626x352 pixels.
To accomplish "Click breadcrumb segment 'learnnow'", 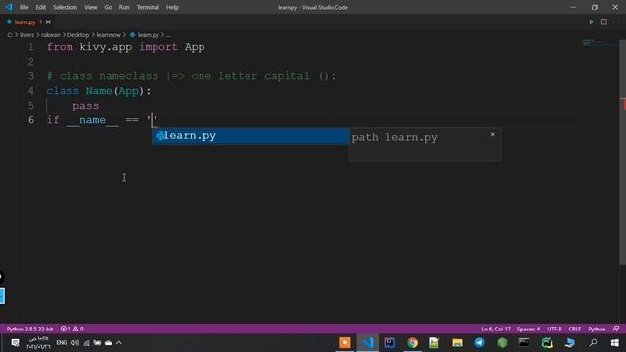I will point(109,35).
